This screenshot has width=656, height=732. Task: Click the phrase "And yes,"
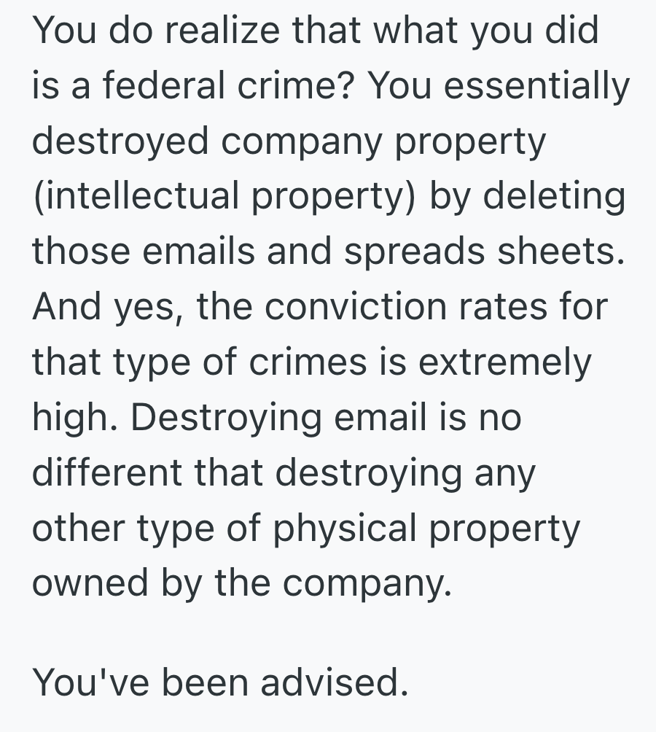tap(106, 307)
